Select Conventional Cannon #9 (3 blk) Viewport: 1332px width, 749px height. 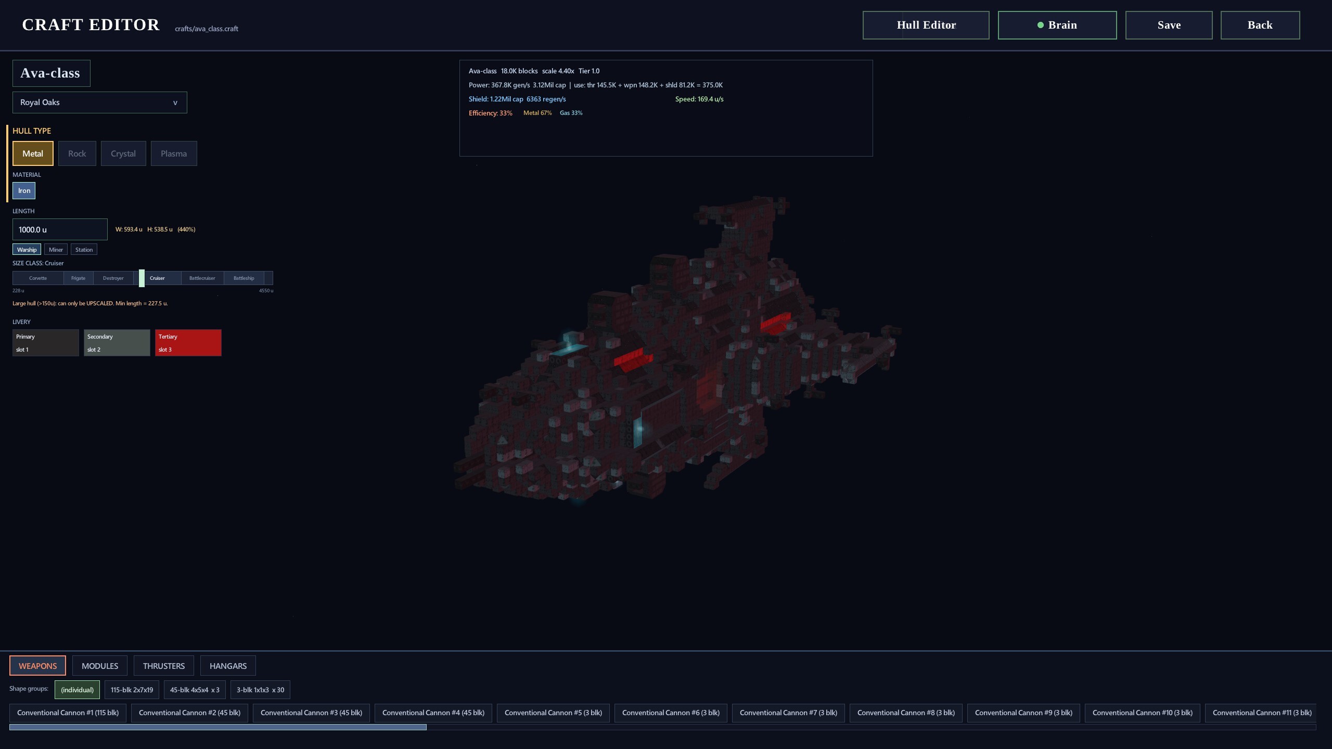(x=1023, y=713)
